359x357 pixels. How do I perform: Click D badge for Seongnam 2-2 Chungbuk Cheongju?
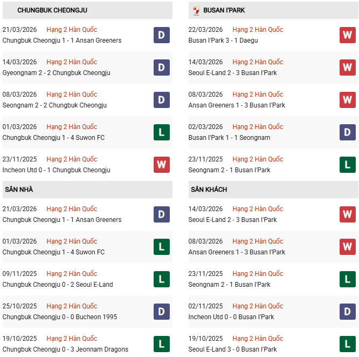pyautogui.click(x=162, y=100)
